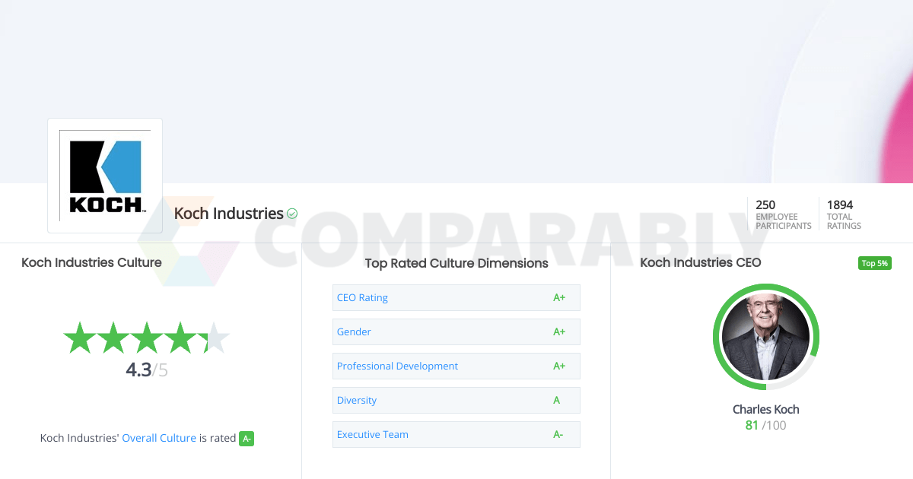Open the CEO Rating dimension row
Screen dimensions: 913x479
coord(456,297)
